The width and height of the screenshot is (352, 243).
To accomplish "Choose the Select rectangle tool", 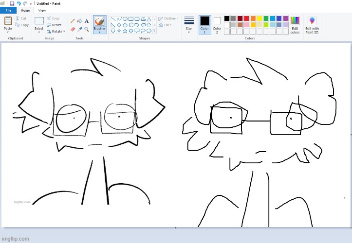I will point(39,21).
